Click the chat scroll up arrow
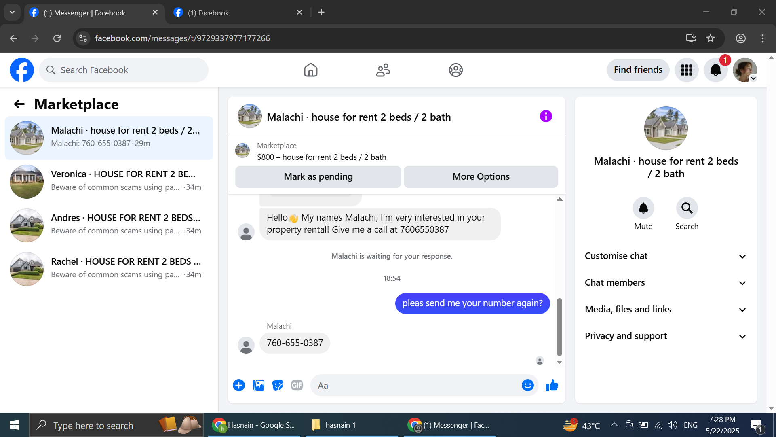 [x=559, y=199]
